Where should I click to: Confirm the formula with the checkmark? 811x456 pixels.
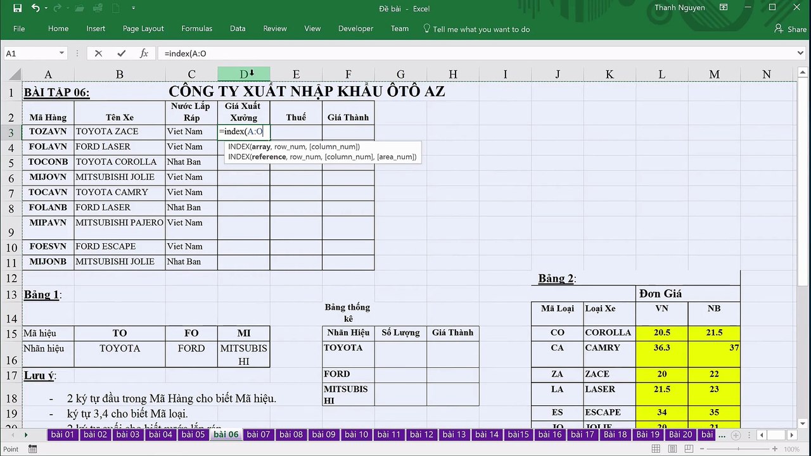(x=121, y=53)
